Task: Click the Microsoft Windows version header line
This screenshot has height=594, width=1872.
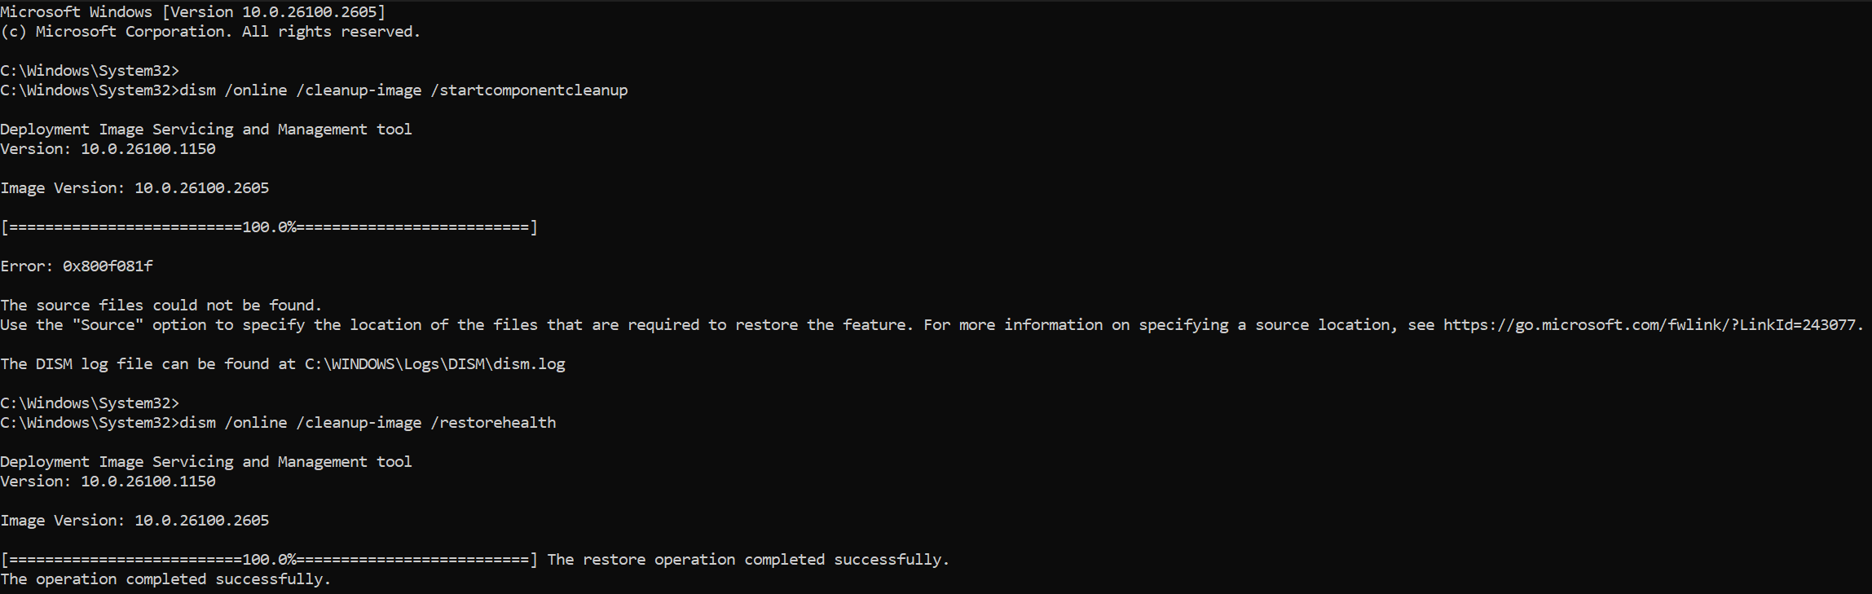Action: (193, 12)
